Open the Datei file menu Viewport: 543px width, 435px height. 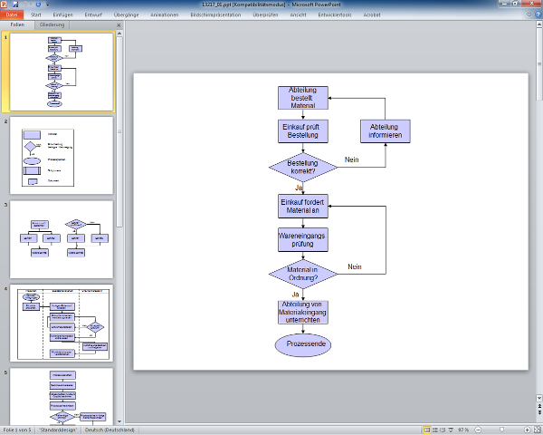point(12,15)
